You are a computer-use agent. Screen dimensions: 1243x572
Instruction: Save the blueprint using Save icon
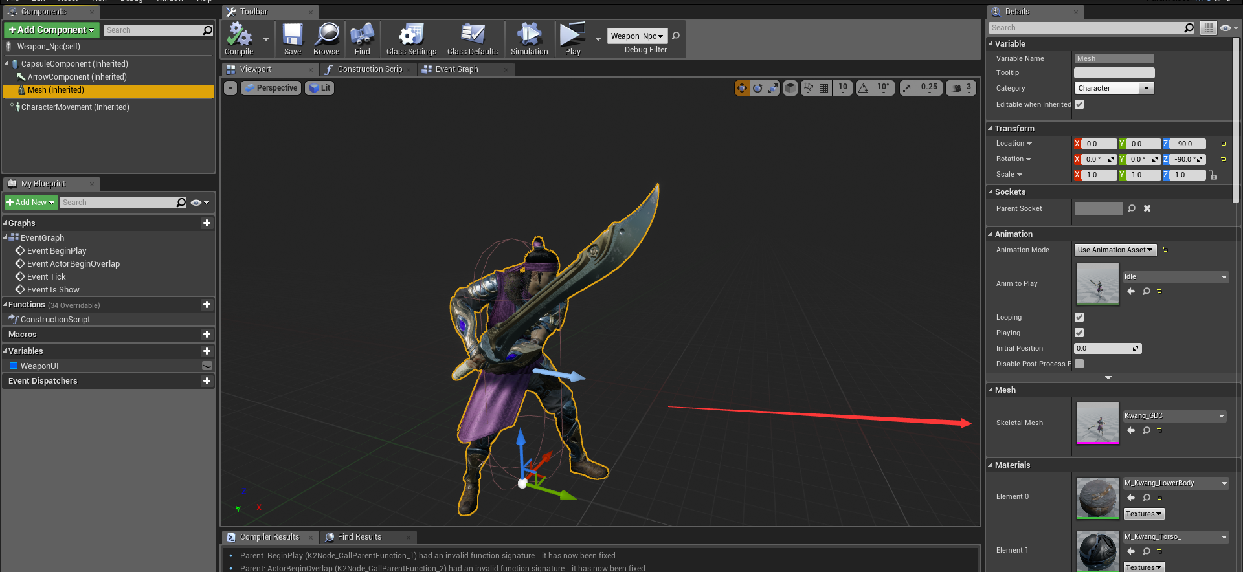(293, 39)
